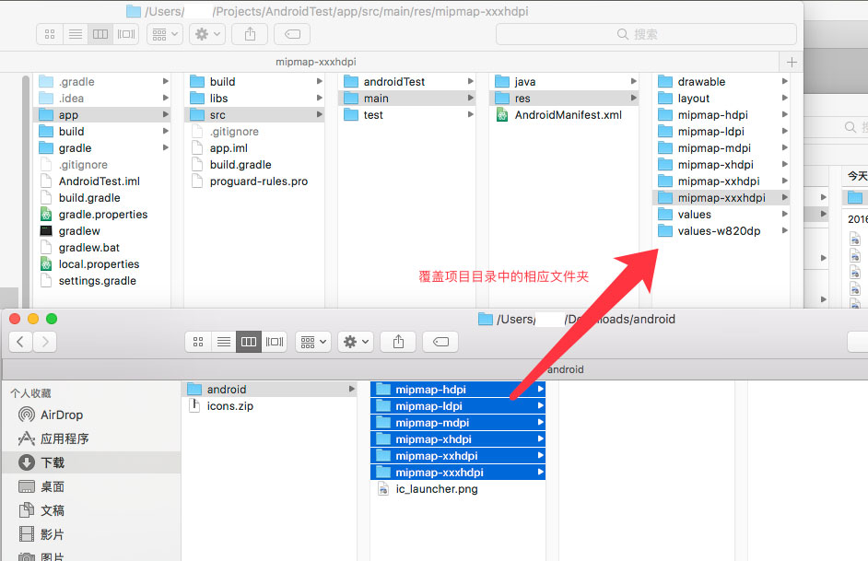Viewport: 868px width, 561px height.
Task: Click the green full-screen window button
Action: [x=52, y=319]
